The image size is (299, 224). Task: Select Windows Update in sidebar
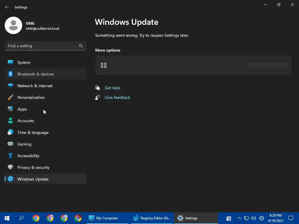click(45, 179)
